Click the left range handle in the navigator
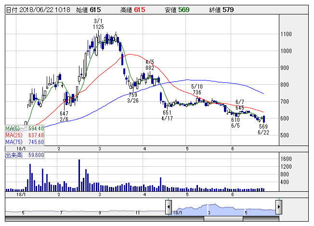314x226 pixels. (x=169, y=207)
